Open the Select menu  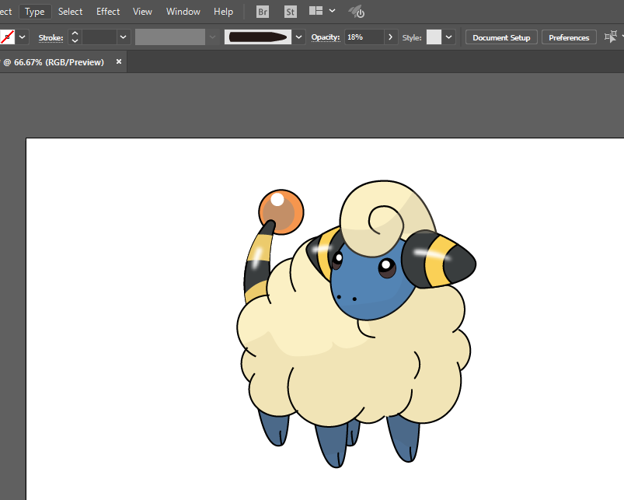point(70,12)
